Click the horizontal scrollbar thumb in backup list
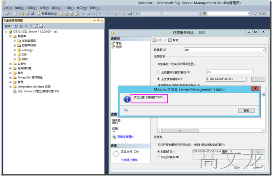272x176 pixels. tap(180, 131)
